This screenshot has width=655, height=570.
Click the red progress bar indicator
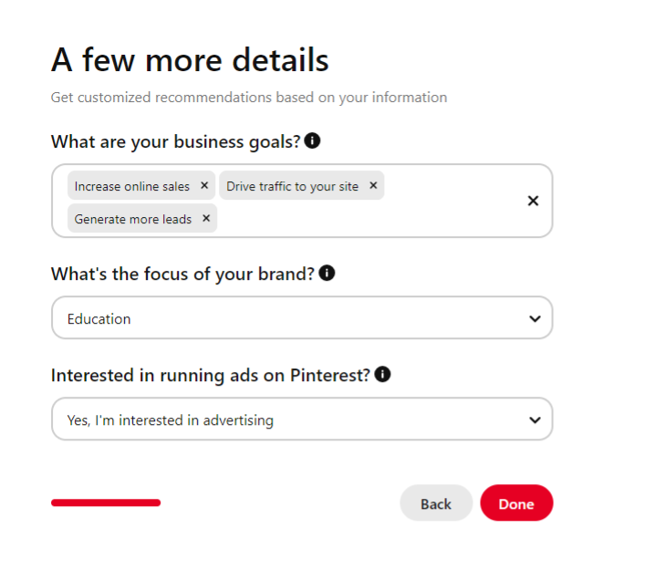[x=106, y=503]
